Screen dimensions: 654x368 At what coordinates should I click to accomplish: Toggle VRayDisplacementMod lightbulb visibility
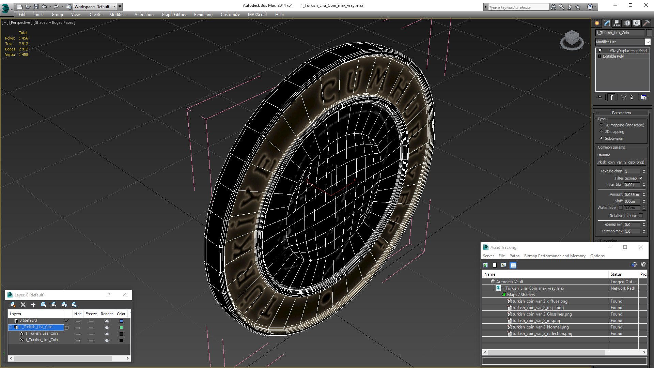point(600,51)
